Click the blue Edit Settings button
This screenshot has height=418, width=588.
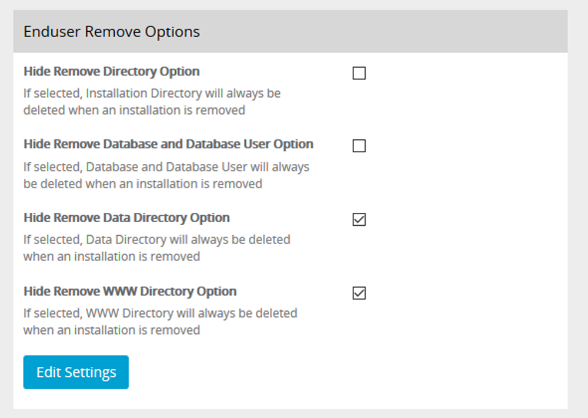coord(76,372)
